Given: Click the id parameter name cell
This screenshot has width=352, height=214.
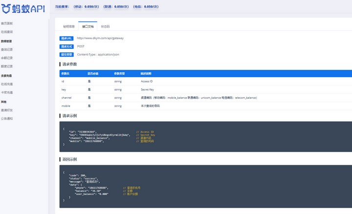Looking at the screenshot, I should click(63, 82).
